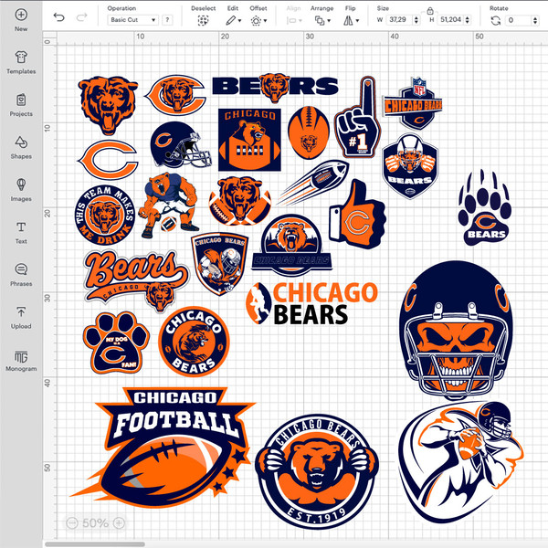
Task: Select the thumbs up C logo graphic
Action: coord(357,214)
